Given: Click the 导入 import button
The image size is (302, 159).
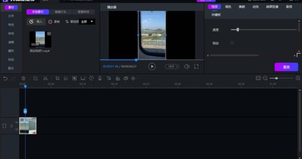Looking at the screenshot, I should (36, 22).
